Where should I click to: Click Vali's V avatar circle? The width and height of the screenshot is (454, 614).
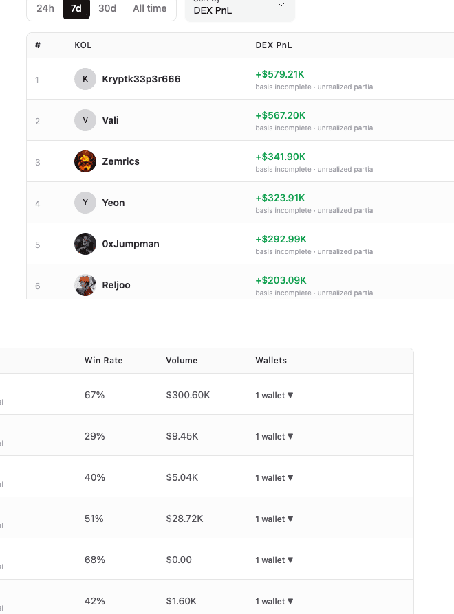click(x=85, y=120)
